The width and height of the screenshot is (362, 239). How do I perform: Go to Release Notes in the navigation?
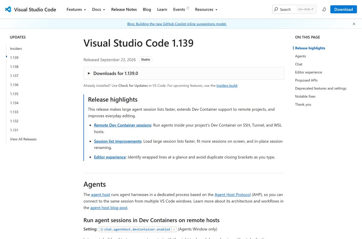pyautogui.click(x=124, y=9)
